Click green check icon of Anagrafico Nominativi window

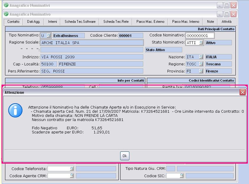(x=6, y=5)
